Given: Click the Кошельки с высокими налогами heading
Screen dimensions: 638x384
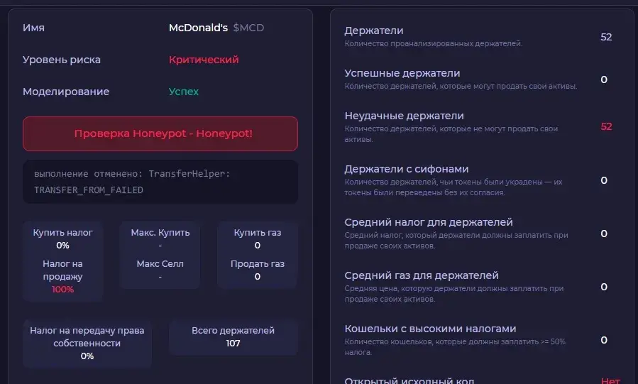Looking at the screenshot, I should point(430,329).
